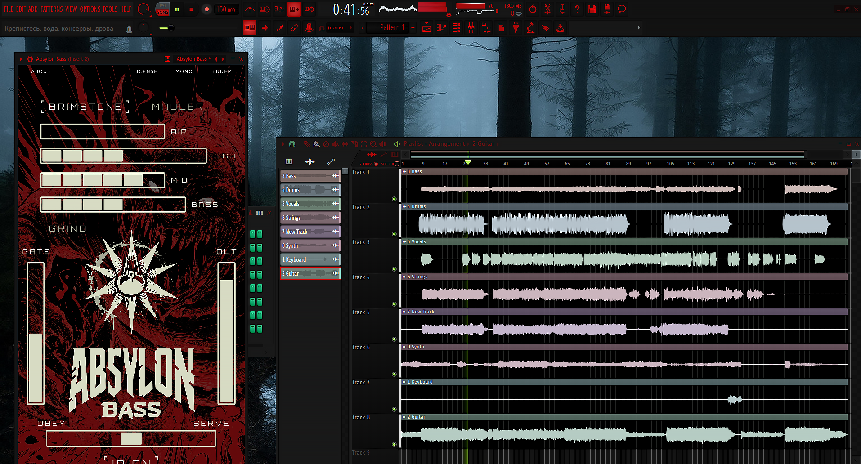Click the step editing mode 3.2 icon

click(x=279, y=9)
